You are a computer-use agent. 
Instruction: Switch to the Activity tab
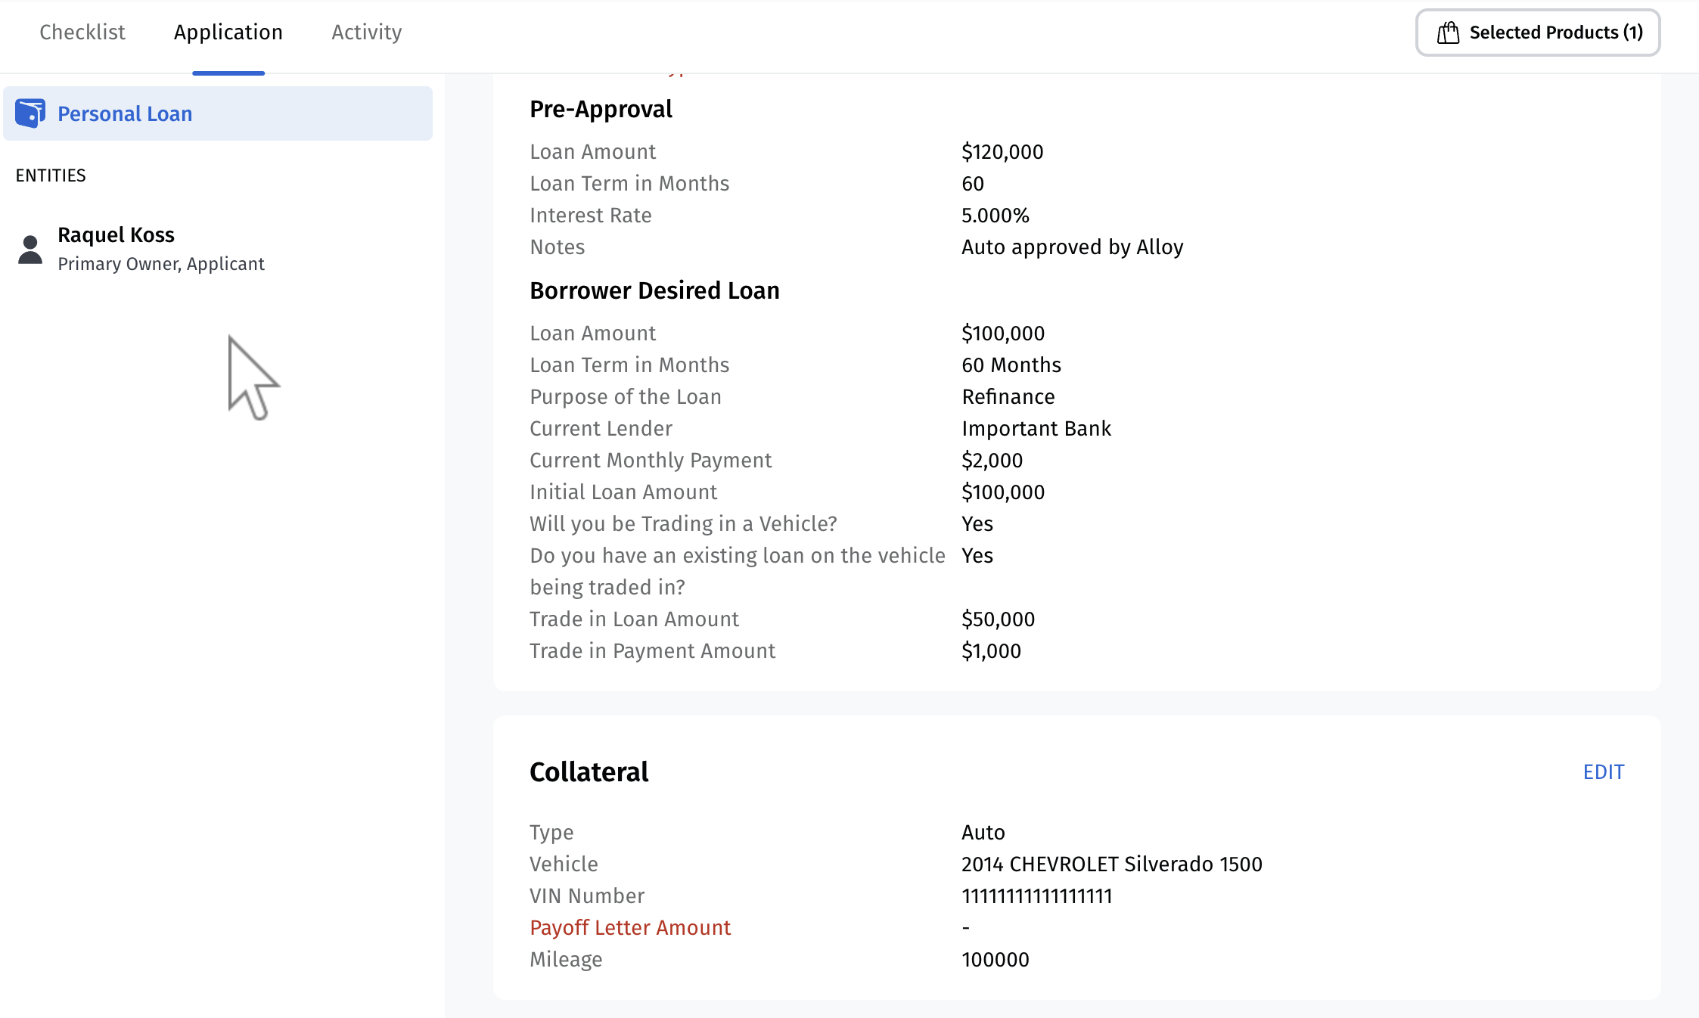(x=366, y=32)
